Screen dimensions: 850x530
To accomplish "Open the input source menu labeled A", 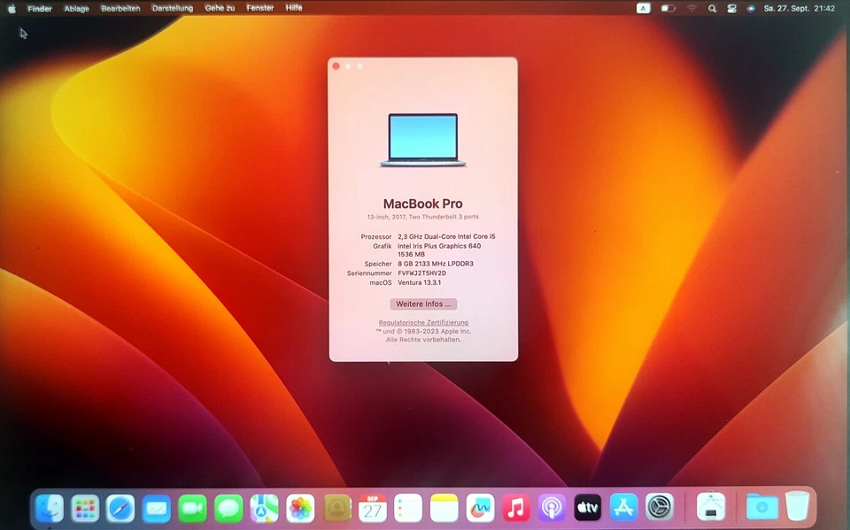I will click(x=644, y=8).
